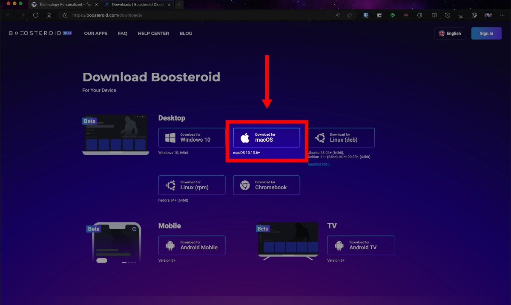The width and height of the screenshot is (511, 305).
Task: Download for Chromebook button
Action: [x=267, y=185]
